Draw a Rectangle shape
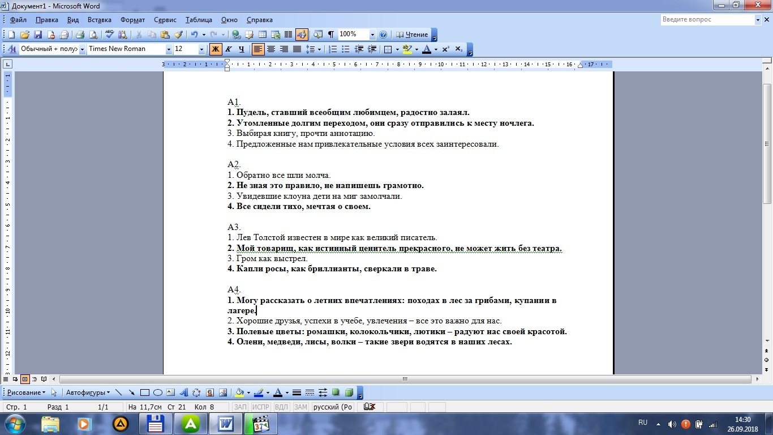773x435 pixels. [144, 393]
